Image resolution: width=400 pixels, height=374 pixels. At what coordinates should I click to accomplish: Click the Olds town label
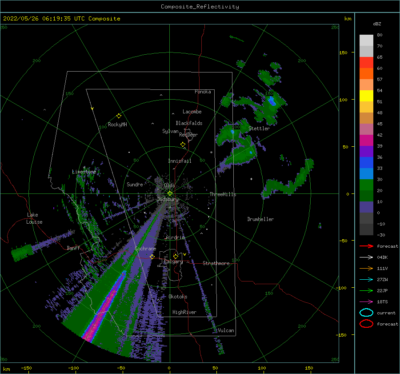[x=169, y=185]
